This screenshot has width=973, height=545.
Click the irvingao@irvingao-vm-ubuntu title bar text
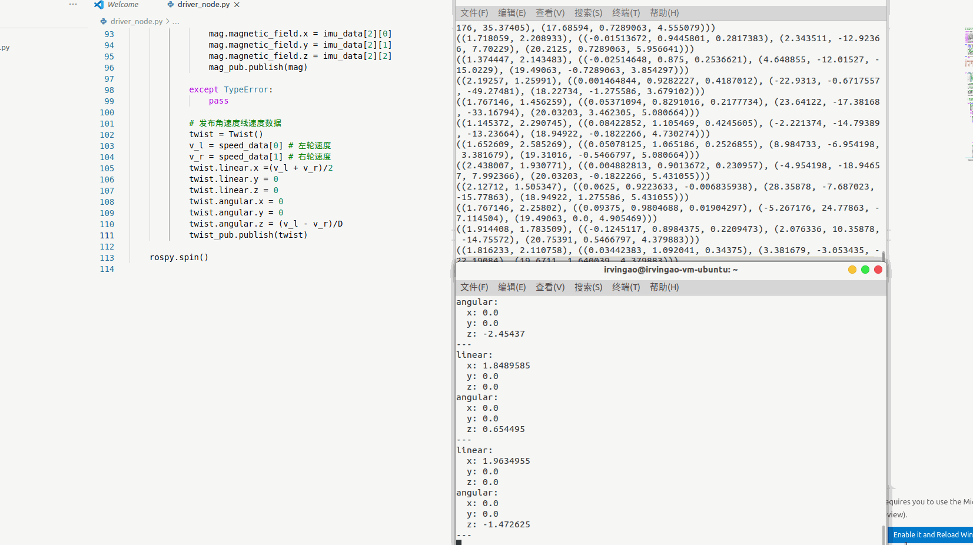[670, 270]
